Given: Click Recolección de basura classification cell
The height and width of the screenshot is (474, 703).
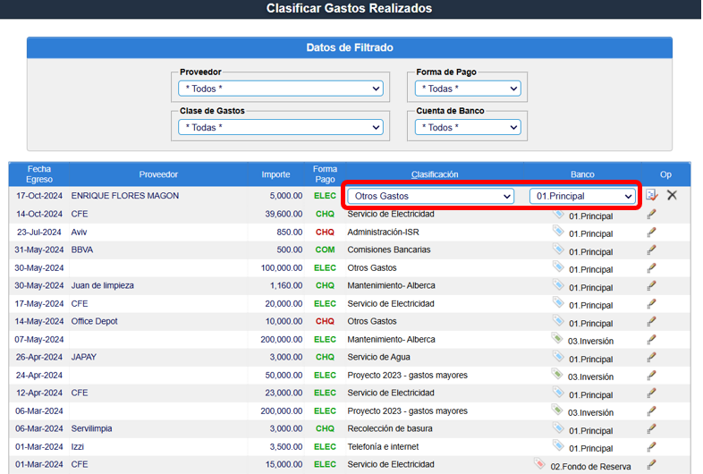Looking at the screenshot, I should (390, 428).
